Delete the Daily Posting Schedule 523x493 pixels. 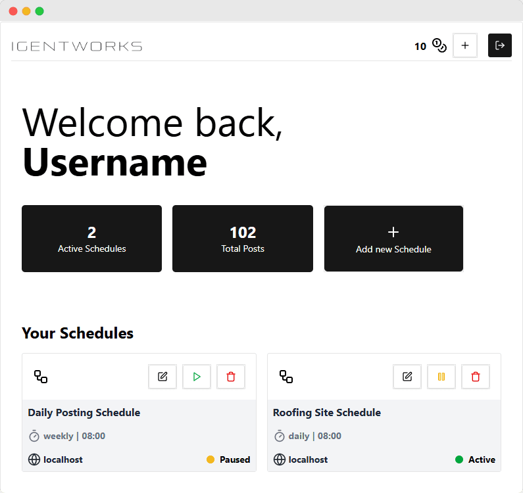pyautogui.click(x=231, y=377)
